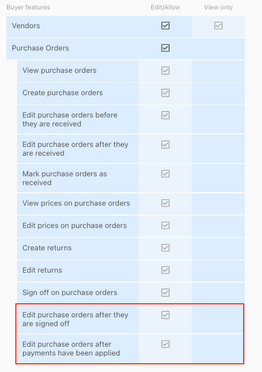Toggle Edit after payments have been applied checkbox

coord(165,344)
